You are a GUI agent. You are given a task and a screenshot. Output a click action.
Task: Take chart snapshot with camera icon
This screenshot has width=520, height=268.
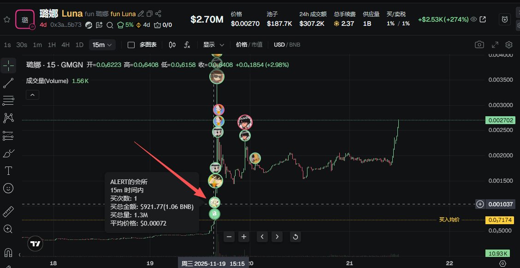[479, 44]
